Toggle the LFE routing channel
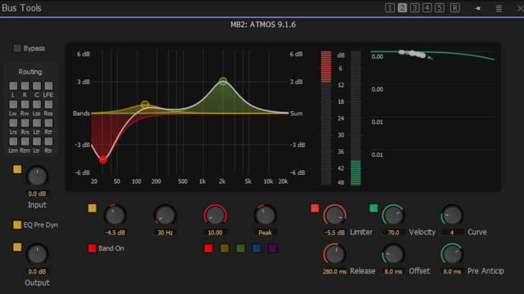 (48, 87)
